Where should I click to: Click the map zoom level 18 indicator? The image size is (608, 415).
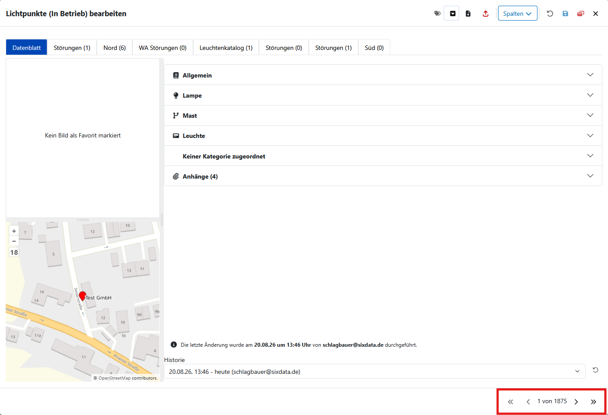point(14,252)
